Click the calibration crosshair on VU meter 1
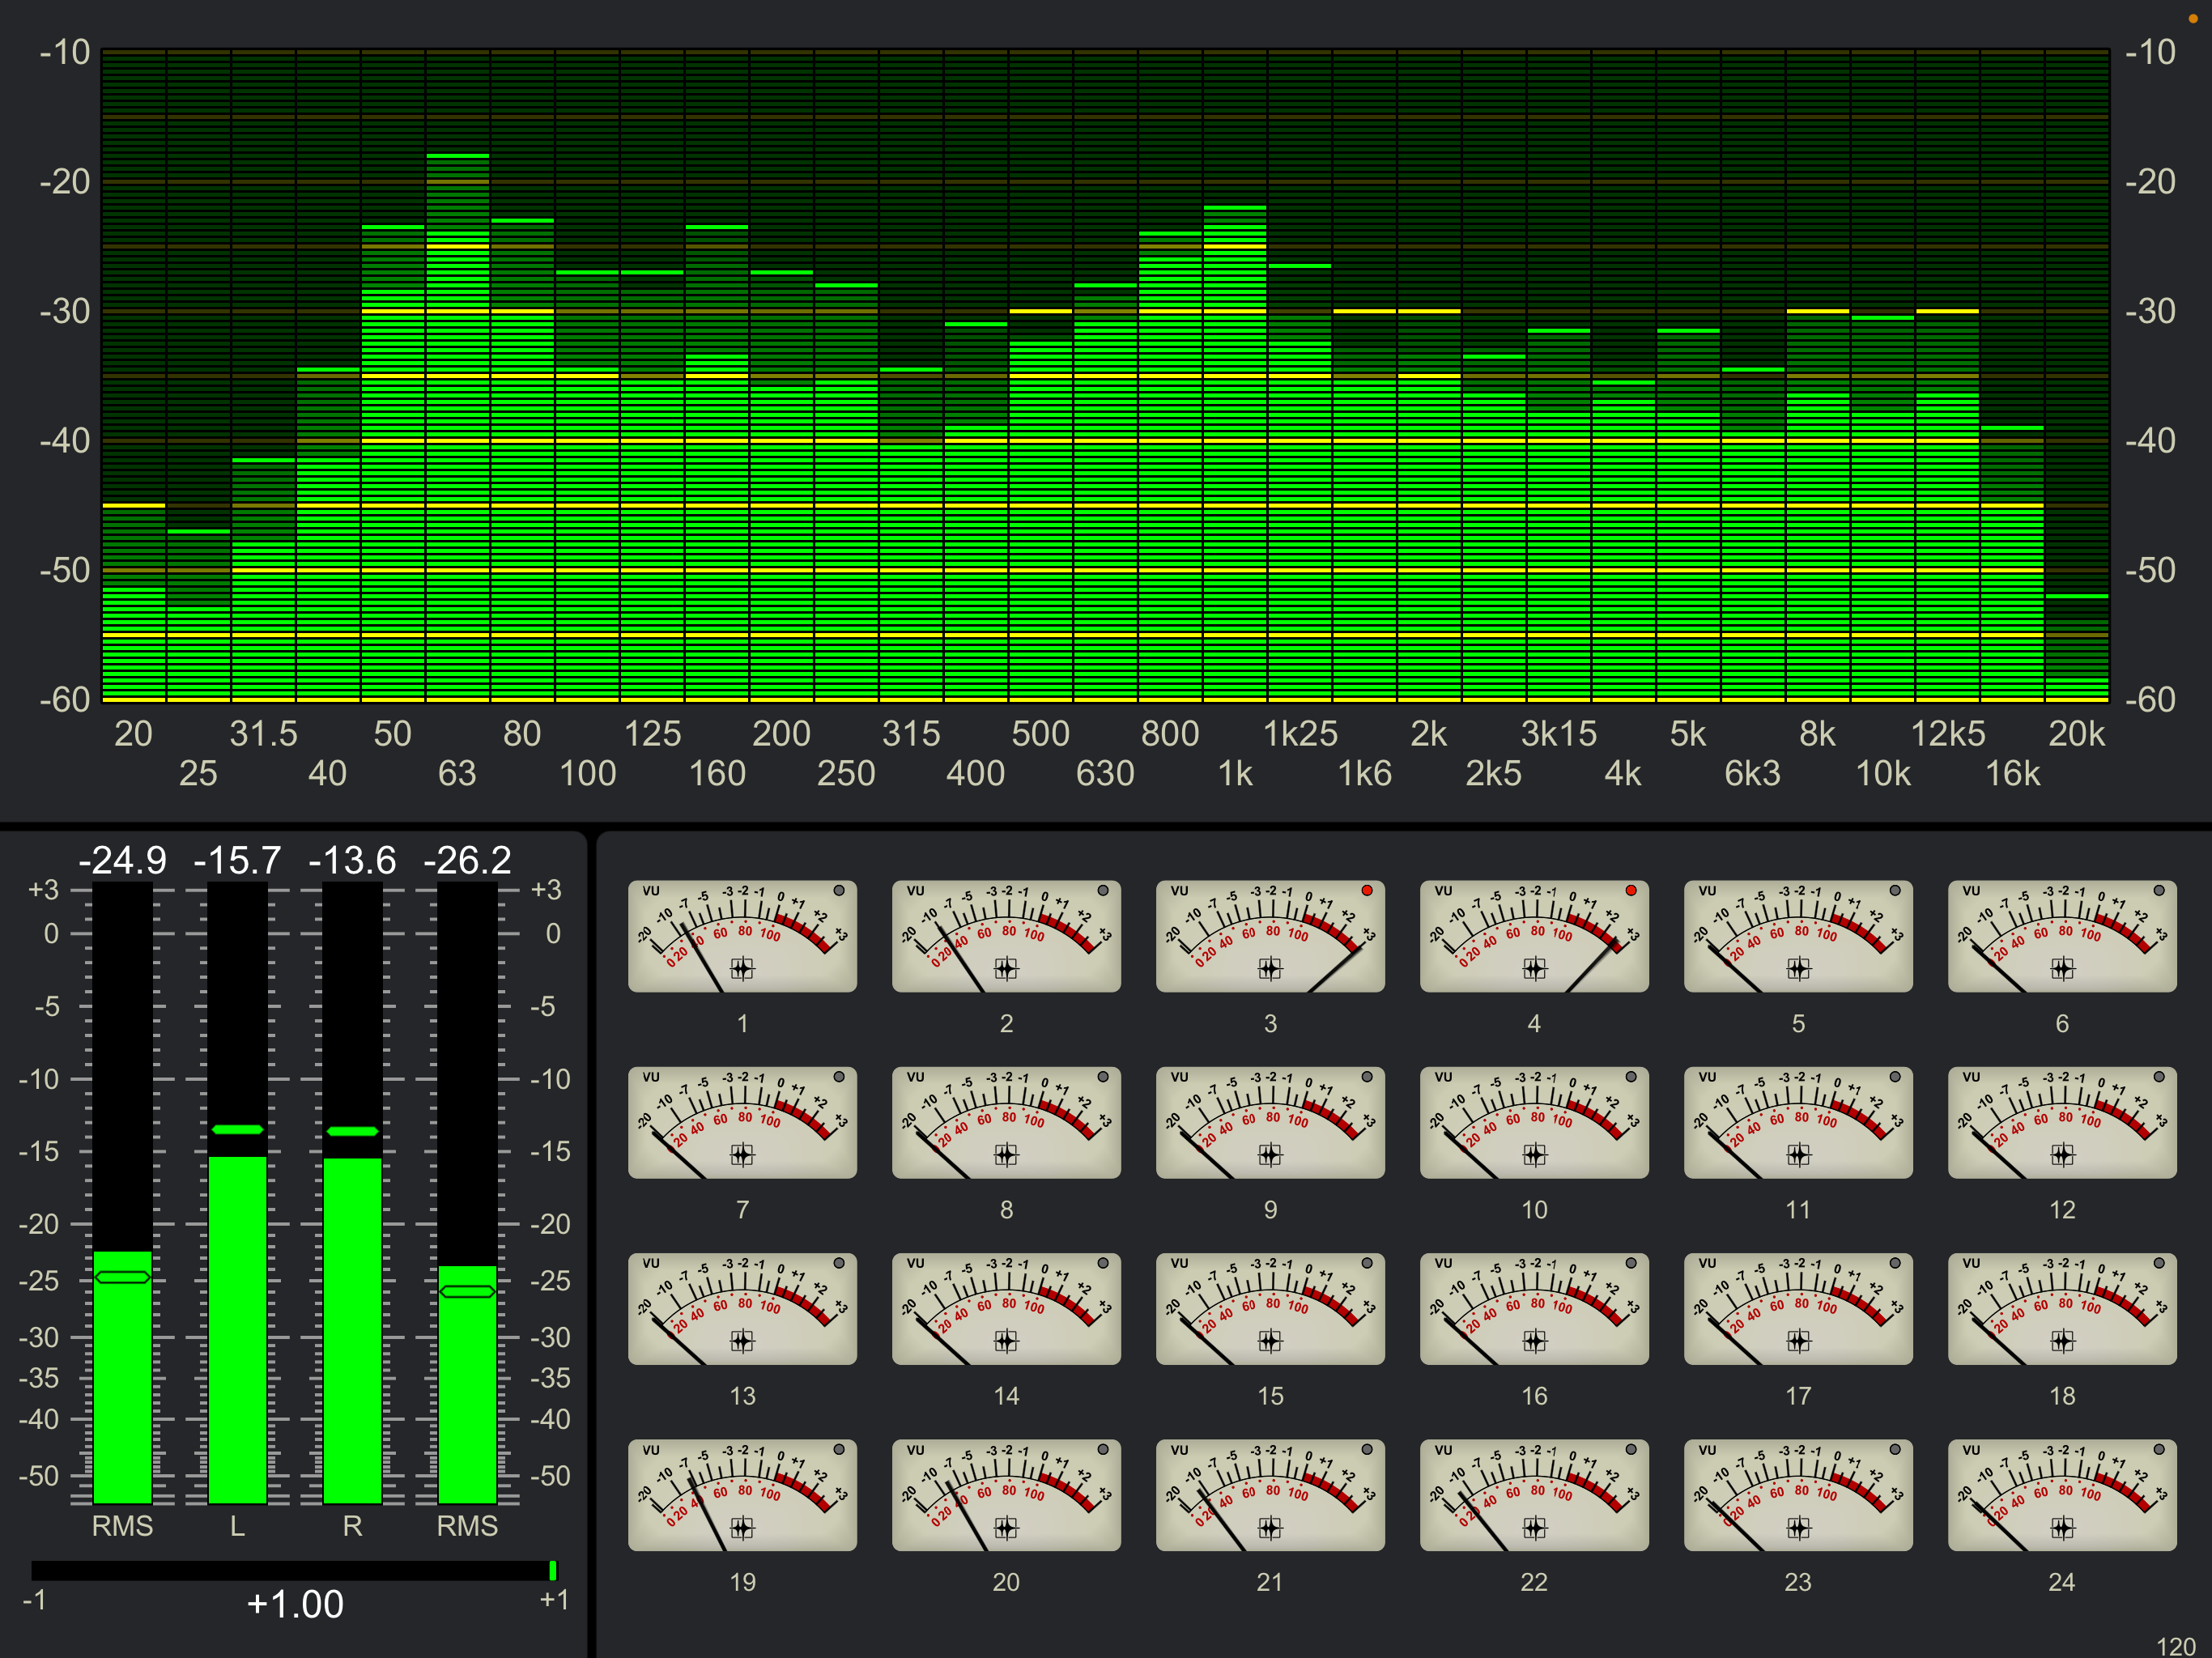 (x=742, y=968)
